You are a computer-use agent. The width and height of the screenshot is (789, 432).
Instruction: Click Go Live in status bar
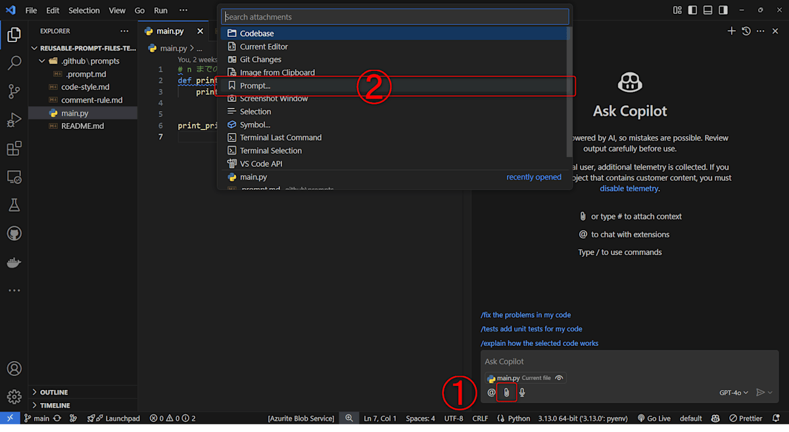(653, 418)
